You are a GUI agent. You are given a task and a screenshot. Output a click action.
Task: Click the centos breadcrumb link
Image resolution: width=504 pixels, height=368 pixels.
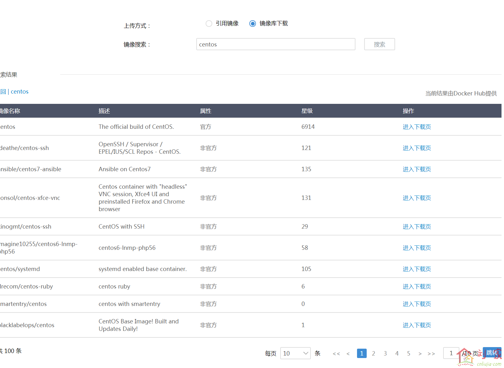(x=19, y=92)
